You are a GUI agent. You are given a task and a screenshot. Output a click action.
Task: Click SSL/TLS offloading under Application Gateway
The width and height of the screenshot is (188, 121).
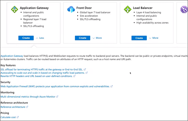[x=33, y=26]
